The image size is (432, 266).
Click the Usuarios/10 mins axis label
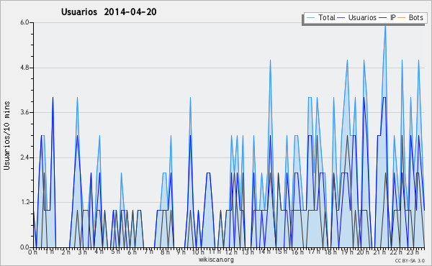6,135
